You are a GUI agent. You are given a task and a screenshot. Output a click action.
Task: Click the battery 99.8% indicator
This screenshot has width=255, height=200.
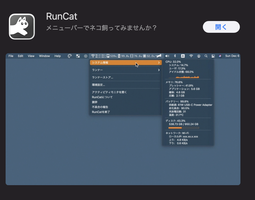(x=124, y=56)
